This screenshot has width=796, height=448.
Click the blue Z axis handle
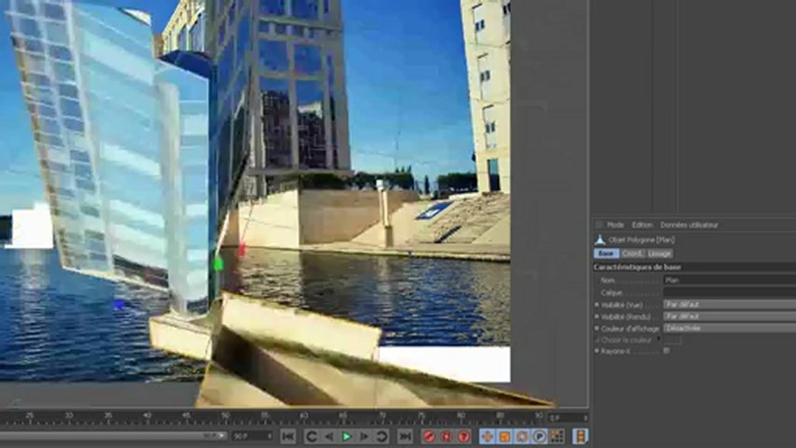click(x=119, y=304)
